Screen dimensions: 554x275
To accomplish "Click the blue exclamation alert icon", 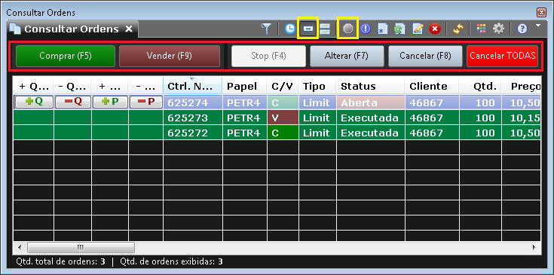I will (x=366, y=29).
